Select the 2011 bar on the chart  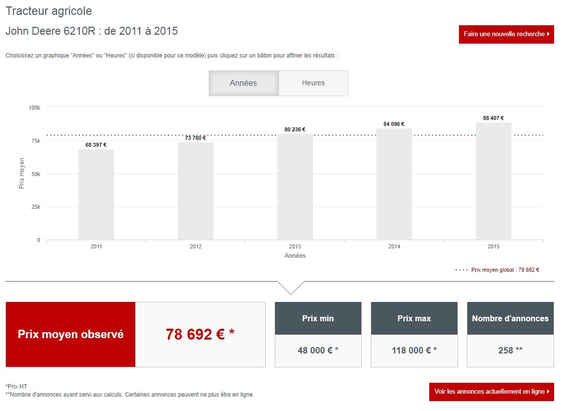coord(96,193)
